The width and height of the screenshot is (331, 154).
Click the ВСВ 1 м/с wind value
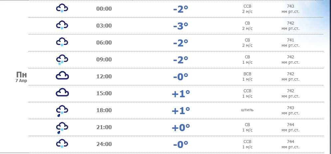pos(247,76)
